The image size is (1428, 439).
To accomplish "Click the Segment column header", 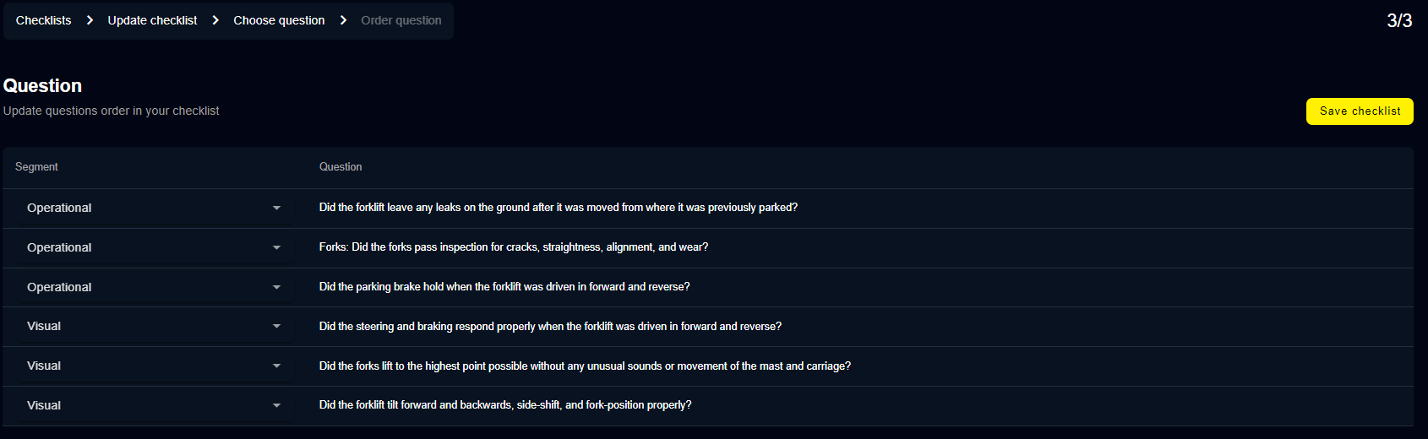I will (x=36, y=167).
